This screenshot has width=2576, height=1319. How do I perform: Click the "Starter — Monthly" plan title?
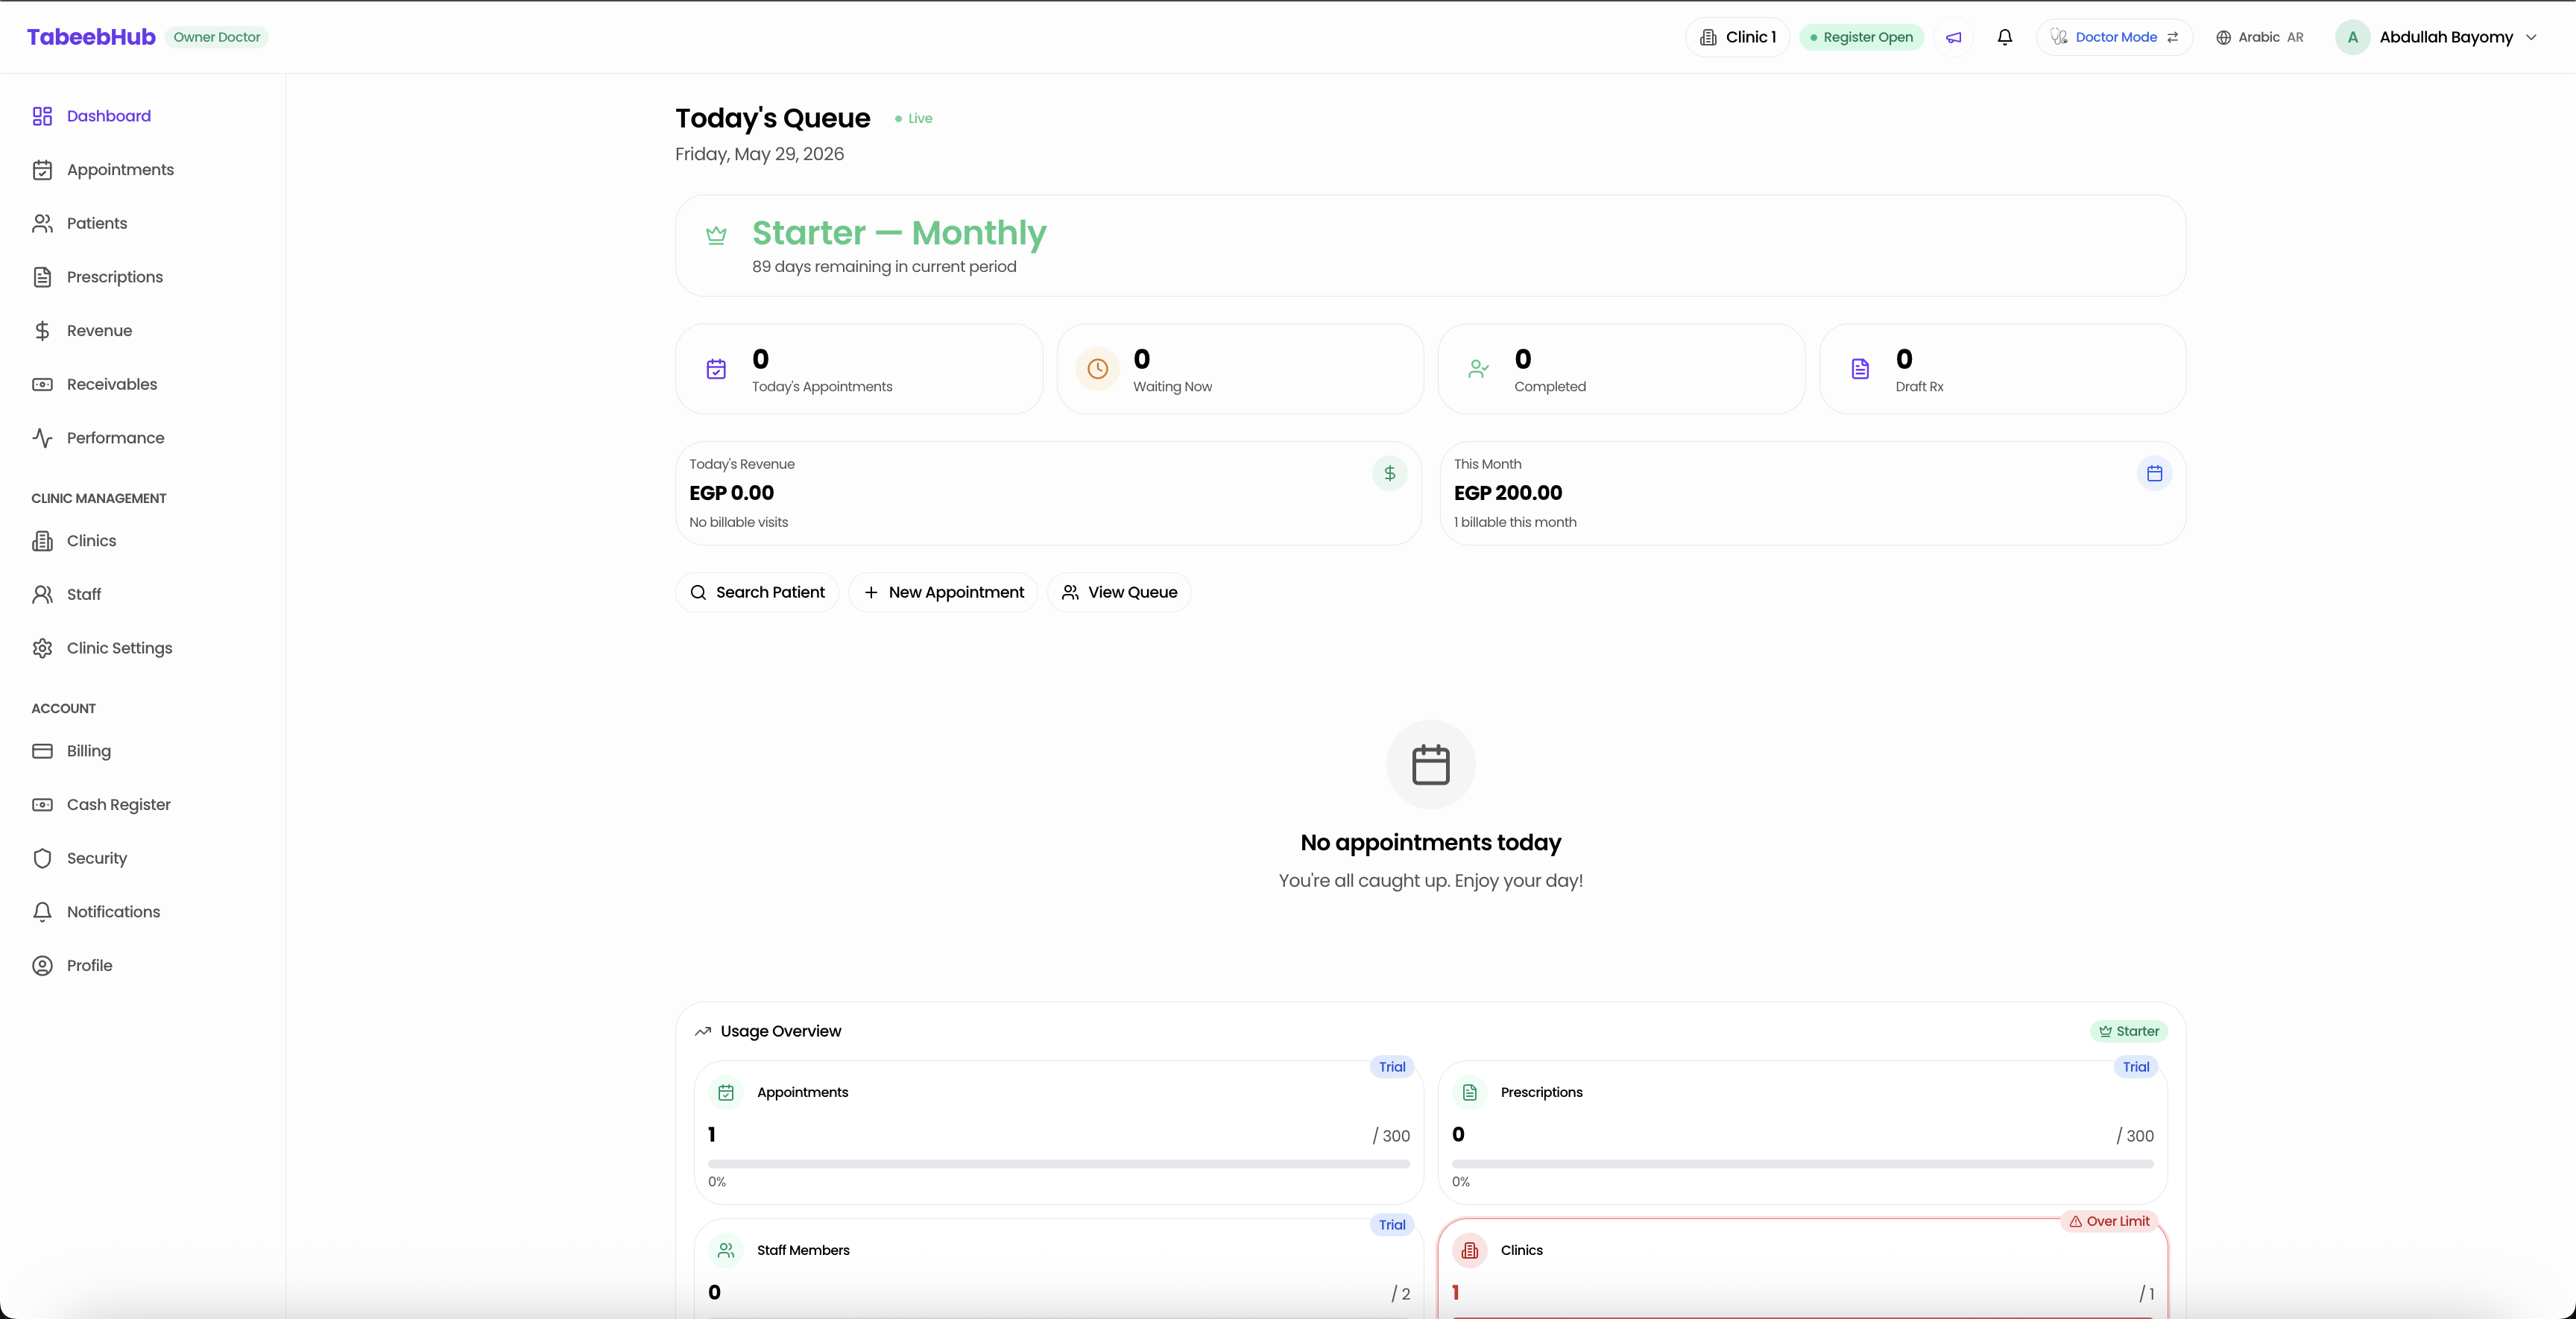899,233
